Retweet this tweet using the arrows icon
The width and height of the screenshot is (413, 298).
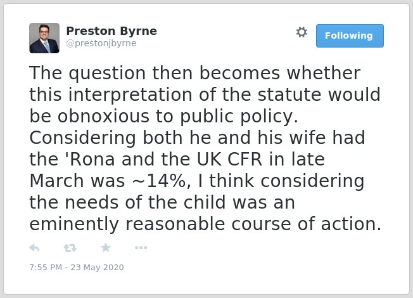(70, 248)
